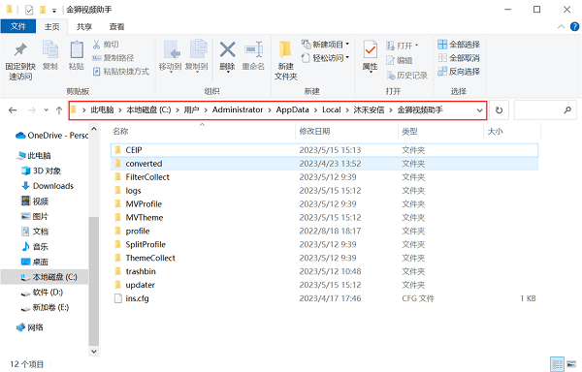Click the Move to icon

tap(171, 49)
